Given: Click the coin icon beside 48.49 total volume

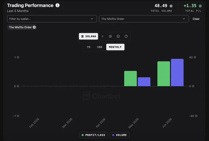Looking at the screenshot, I should (171, 6).
